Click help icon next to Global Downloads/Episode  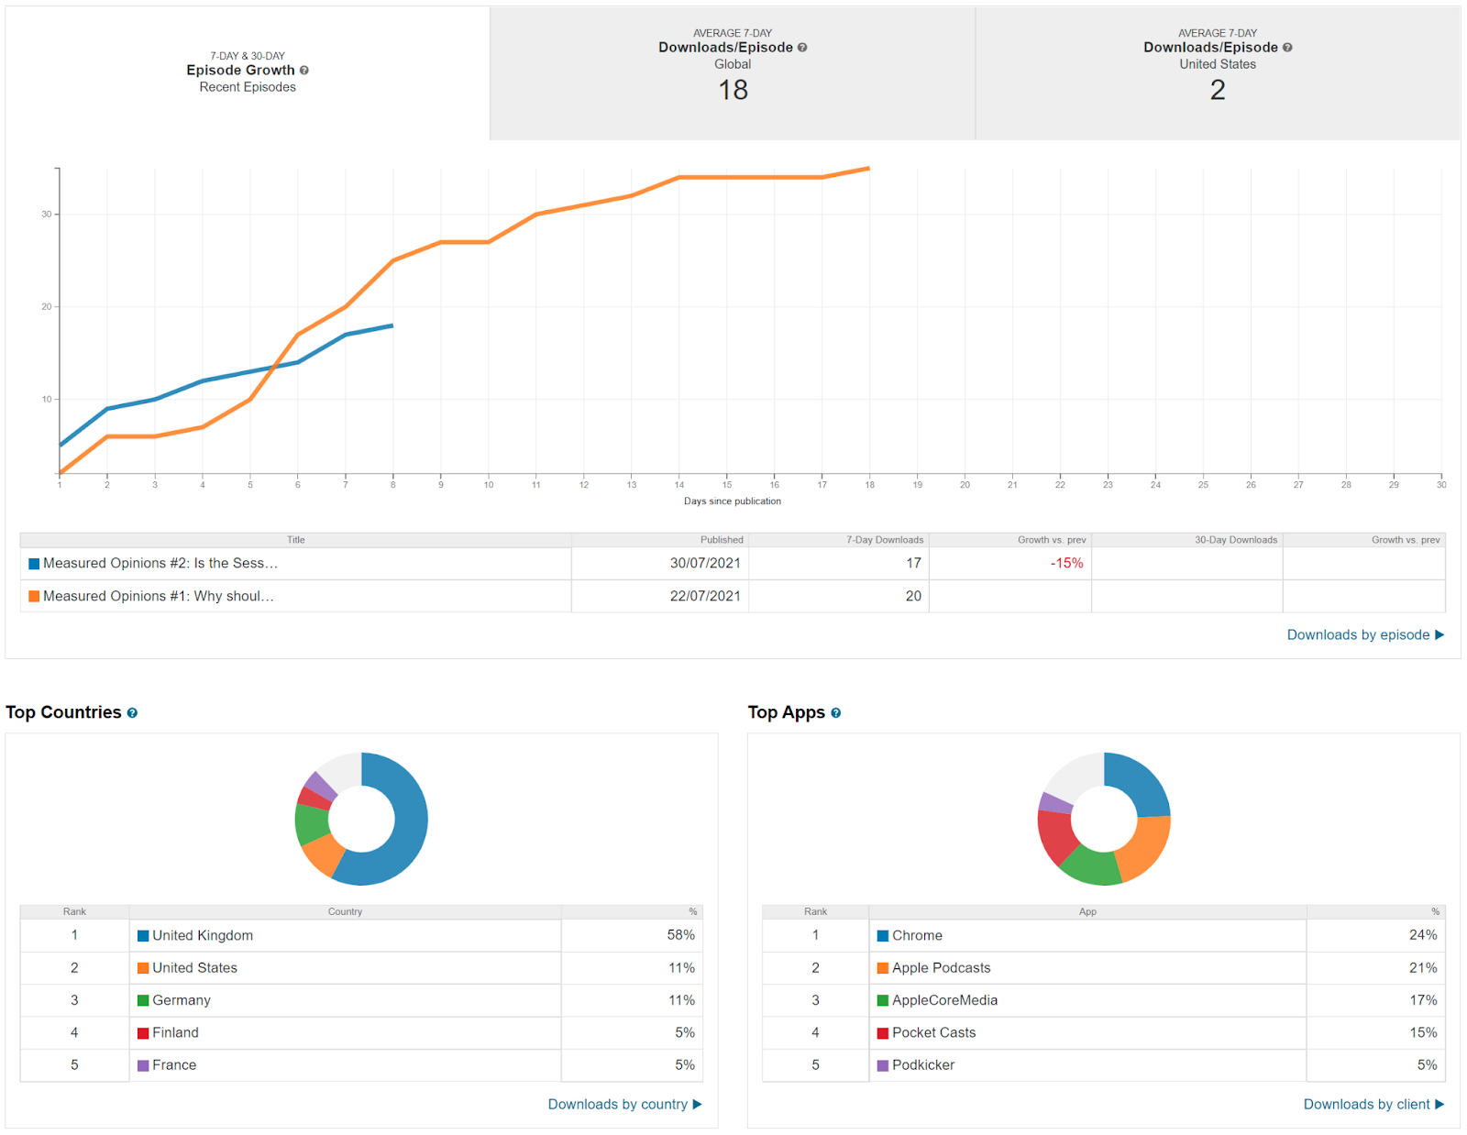[802, 48]
